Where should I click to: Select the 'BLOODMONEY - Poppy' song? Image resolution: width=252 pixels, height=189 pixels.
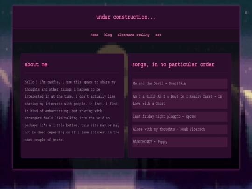click(180, 142)
